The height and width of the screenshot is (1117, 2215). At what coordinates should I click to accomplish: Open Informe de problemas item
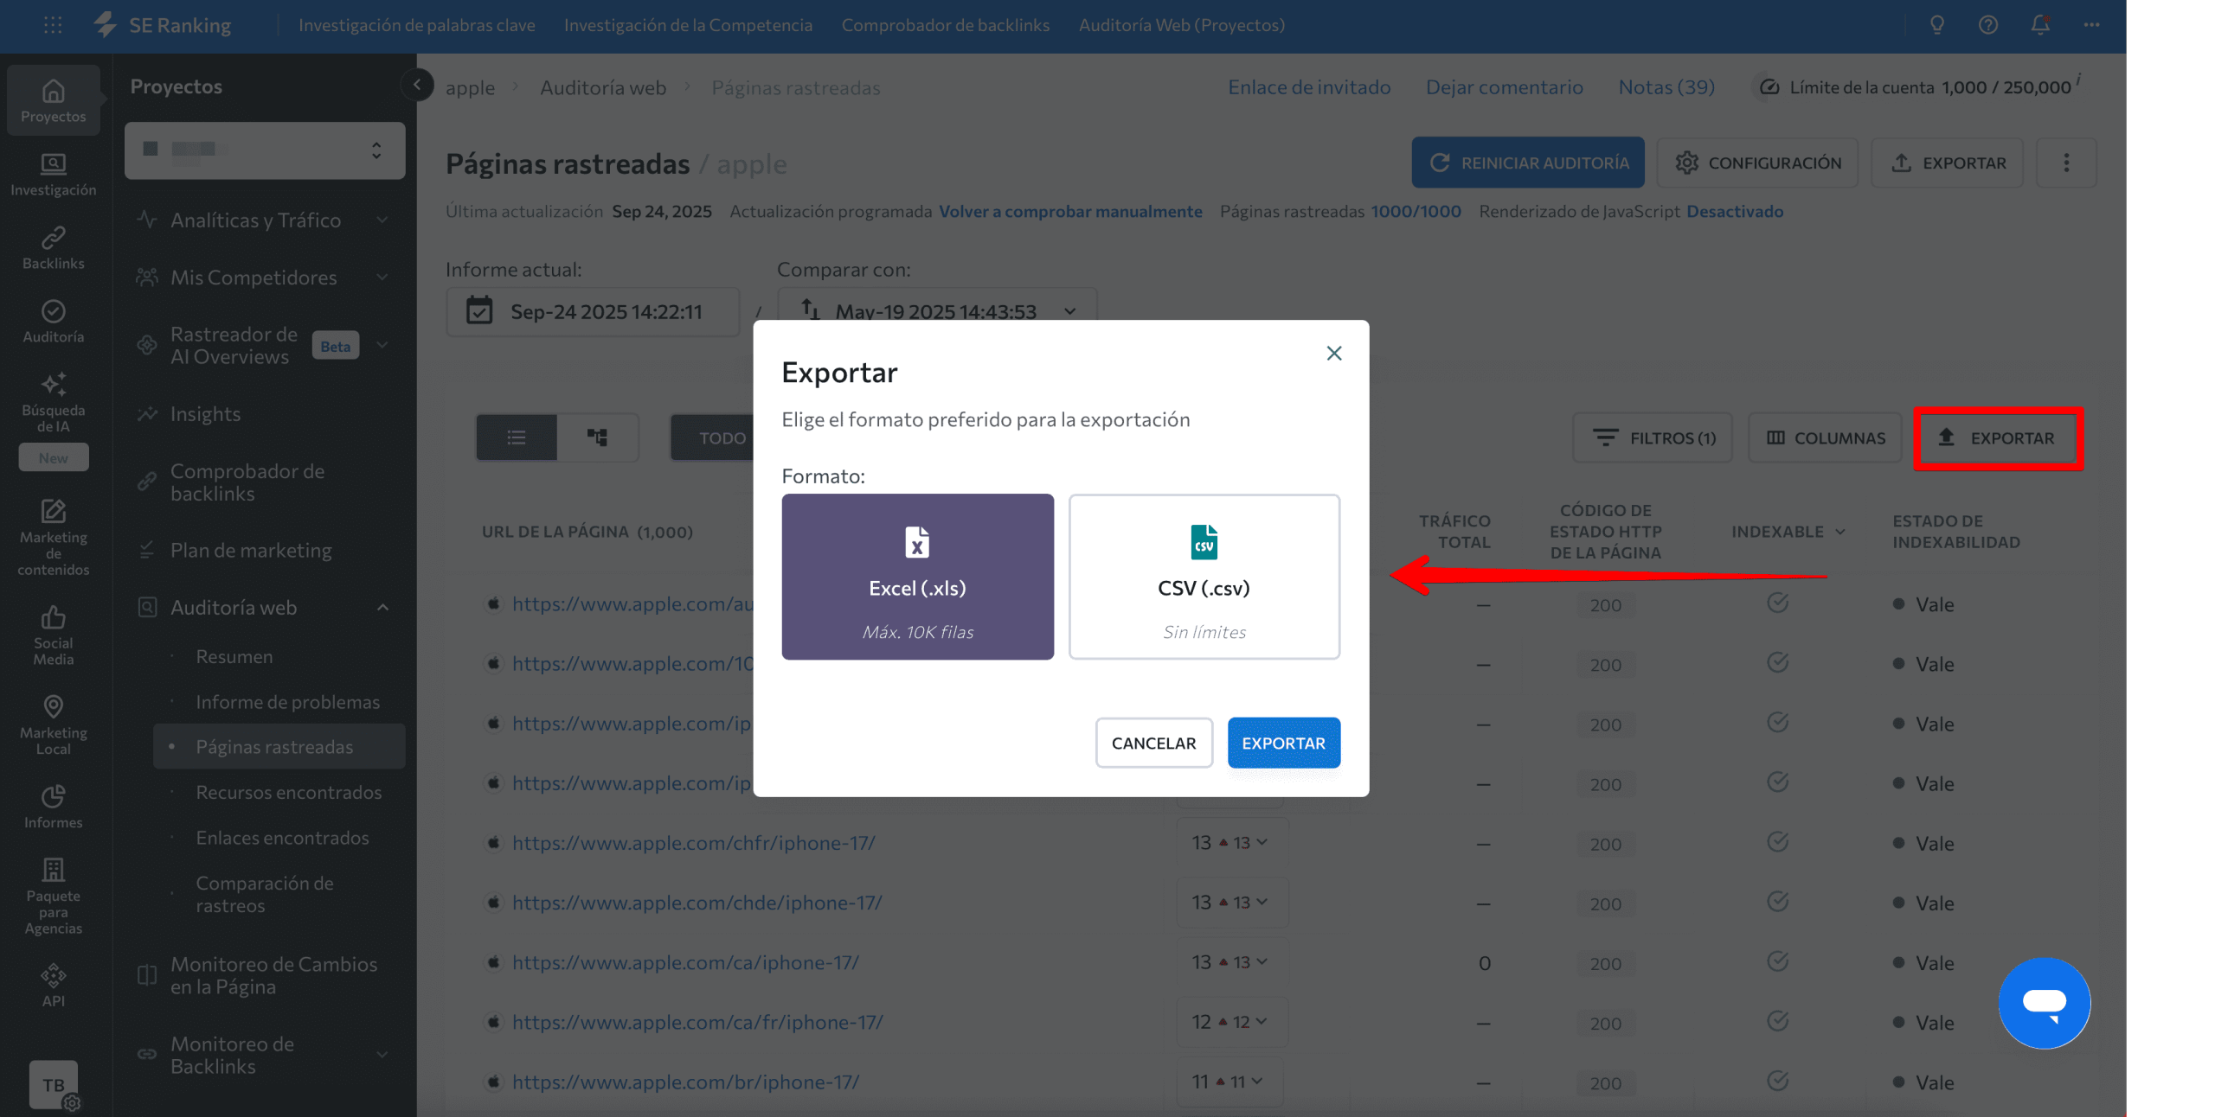coord(288,702)
